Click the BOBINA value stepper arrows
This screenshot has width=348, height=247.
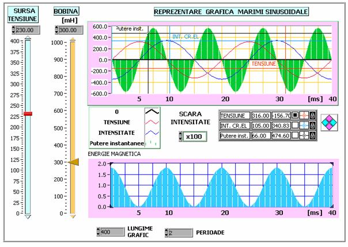click(56, 30)
